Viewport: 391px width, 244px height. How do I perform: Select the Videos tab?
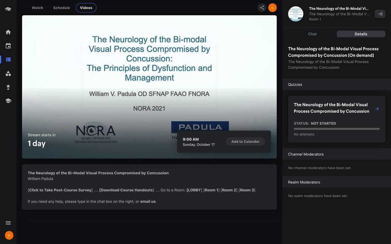click(x=86, y=8)
